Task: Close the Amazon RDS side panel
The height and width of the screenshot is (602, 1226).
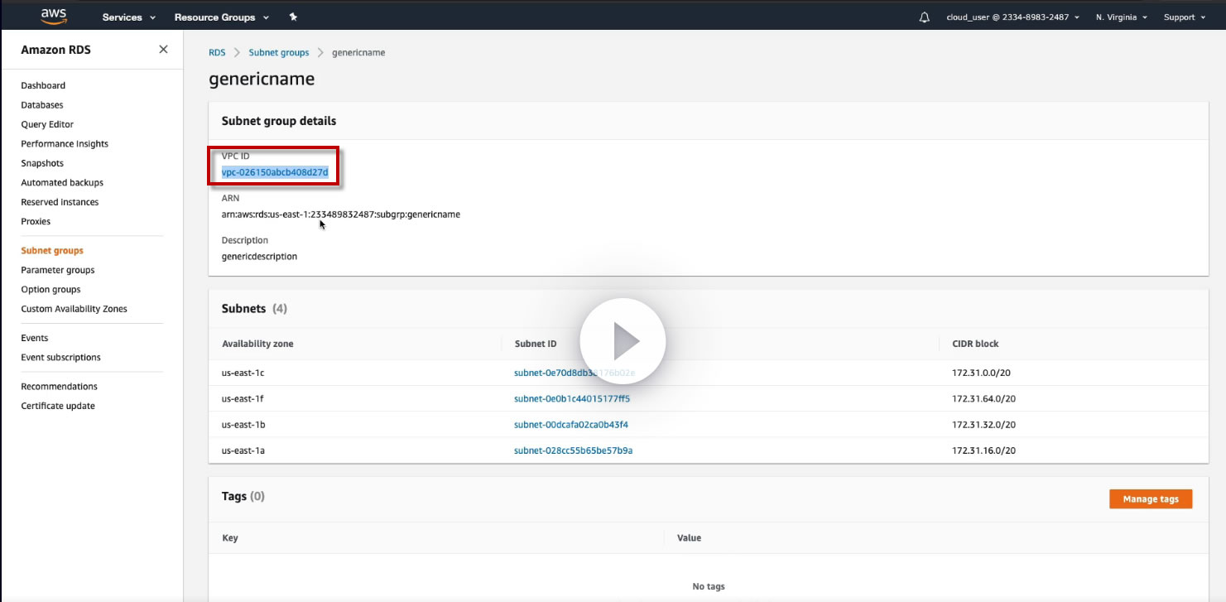Action: [x=163, y=50]
